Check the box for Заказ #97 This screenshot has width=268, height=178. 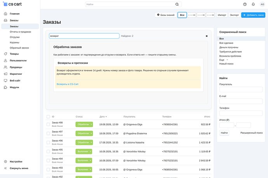pos(48,133)
